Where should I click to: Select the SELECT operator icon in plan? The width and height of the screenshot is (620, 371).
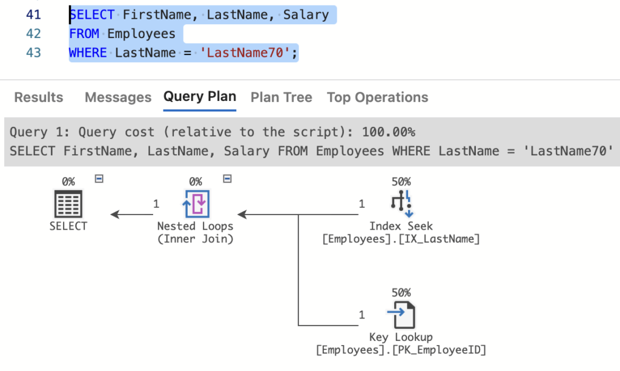(x=68, y=204)
